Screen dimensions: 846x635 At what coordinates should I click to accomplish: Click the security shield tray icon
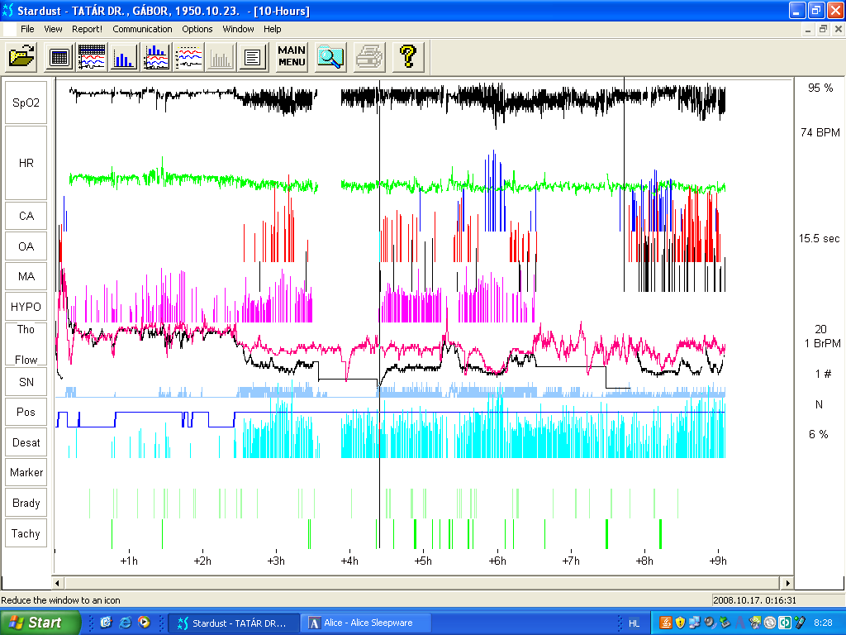(x=680, y=623)
